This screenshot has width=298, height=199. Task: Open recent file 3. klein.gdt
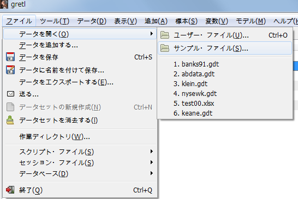[225, 84]
